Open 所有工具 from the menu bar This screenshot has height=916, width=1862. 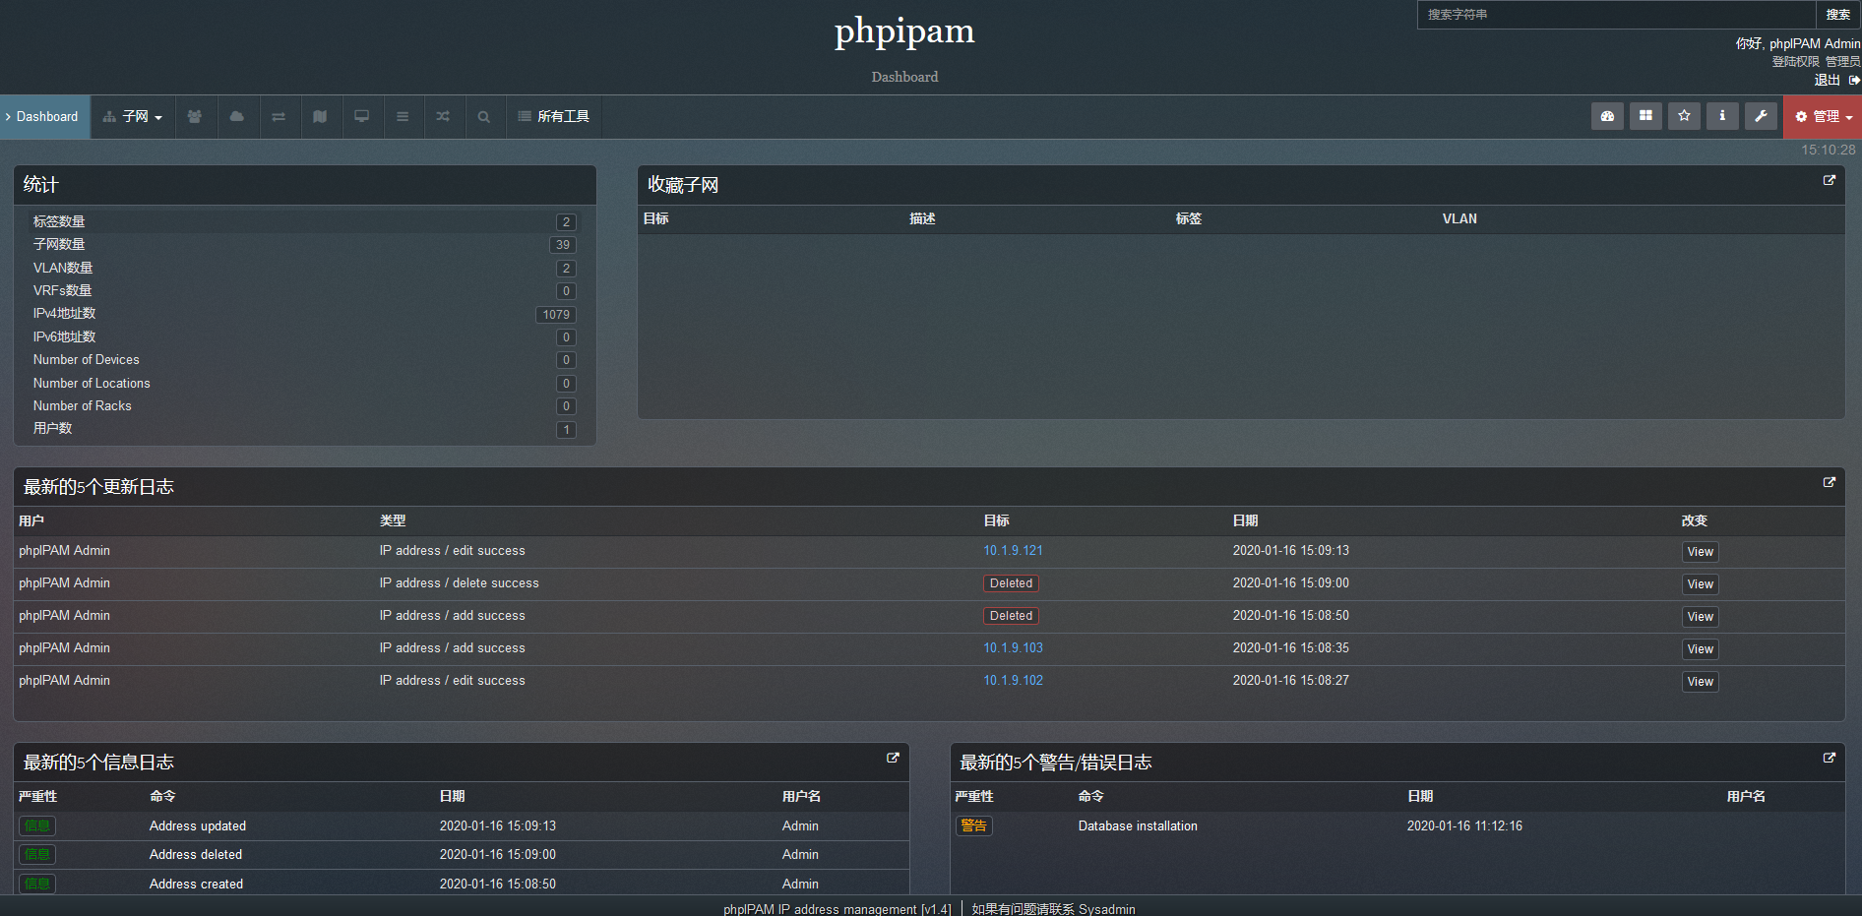[x=553, y=116]
